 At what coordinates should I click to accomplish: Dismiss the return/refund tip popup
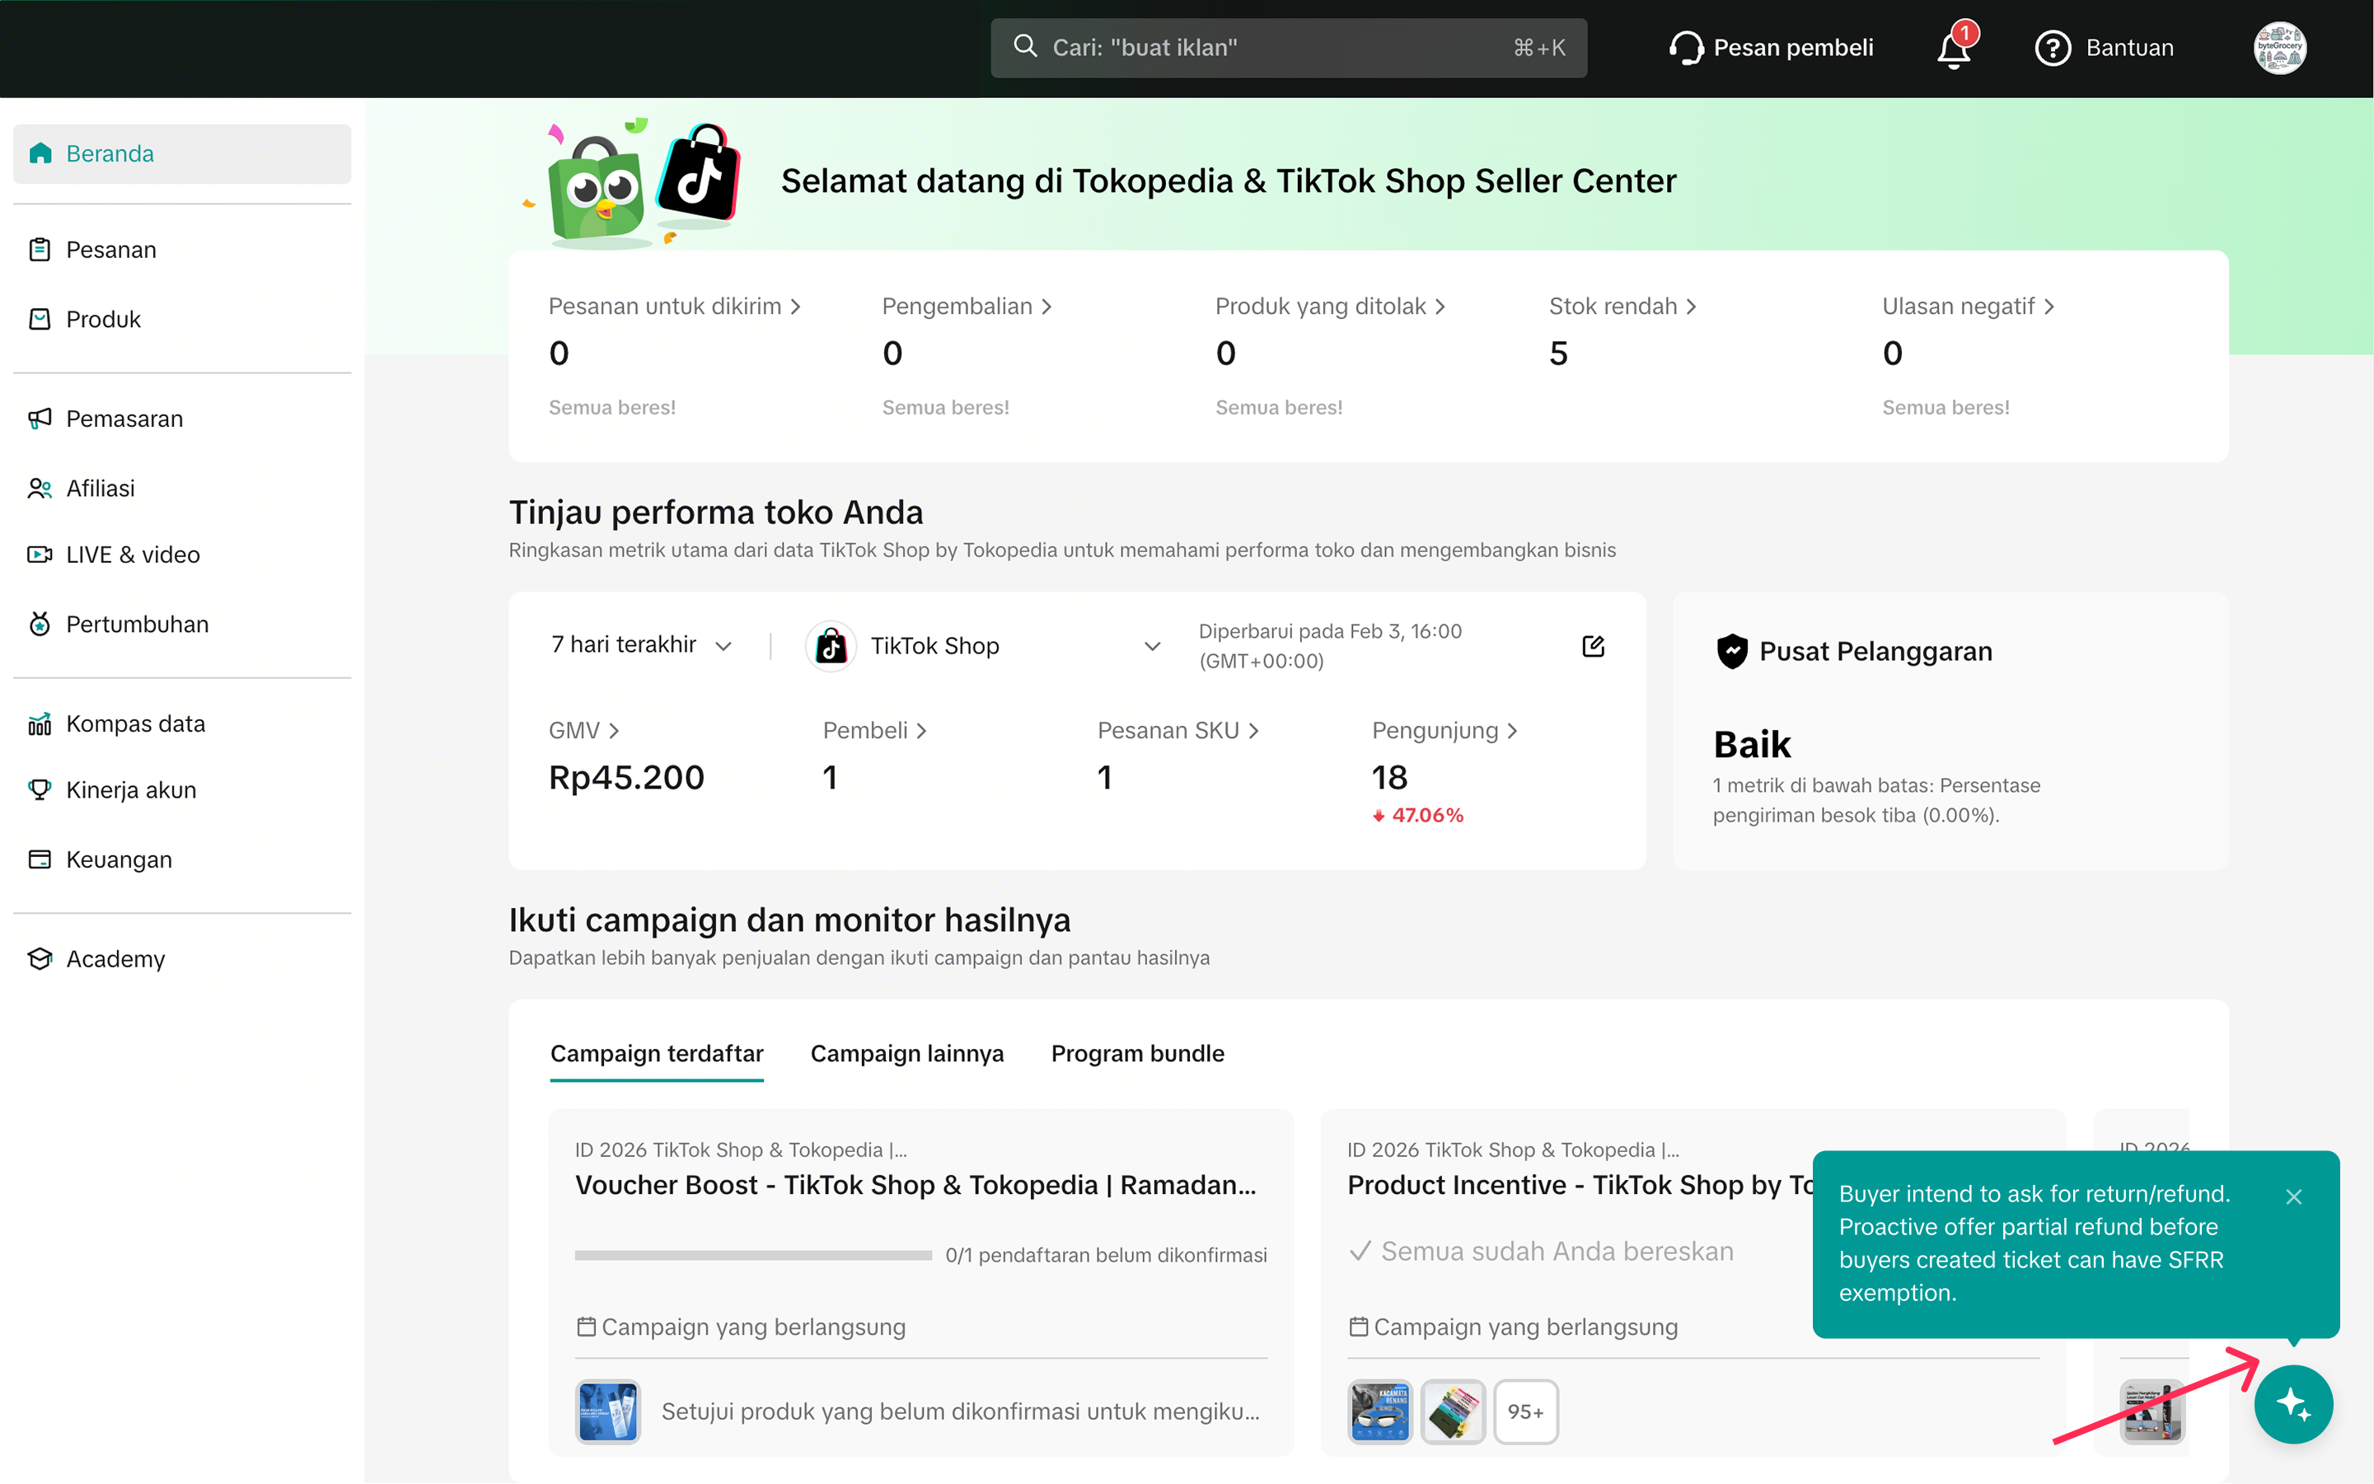click(x=2293, y=1196)
